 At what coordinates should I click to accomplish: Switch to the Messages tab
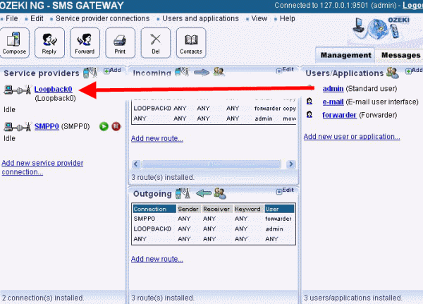[400, 55]
